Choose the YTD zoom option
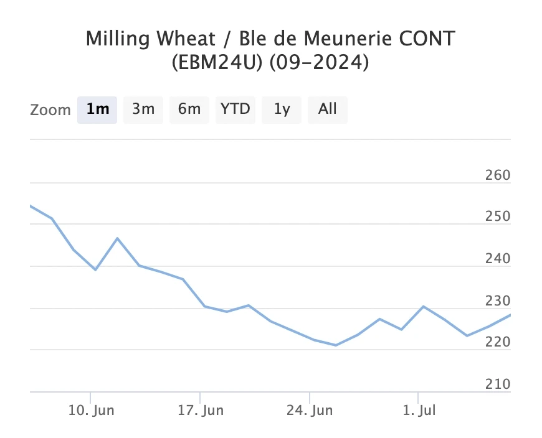 tap(235, 109)
